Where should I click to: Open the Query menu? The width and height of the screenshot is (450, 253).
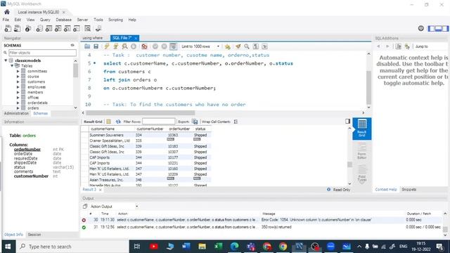45,20
